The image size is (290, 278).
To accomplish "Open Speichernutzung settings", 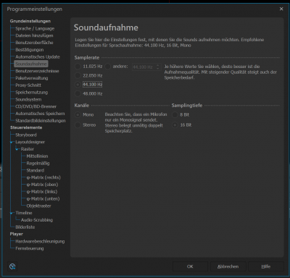I will [x=32, y=92].
